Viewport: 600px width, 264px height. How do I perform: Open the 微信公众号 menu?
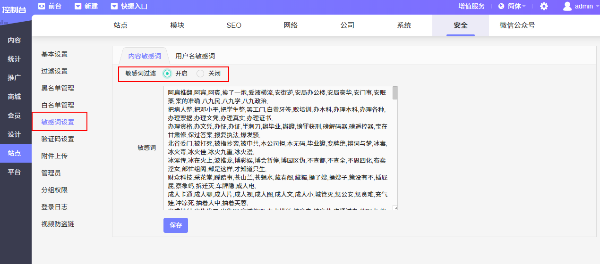tap(517, 25)
